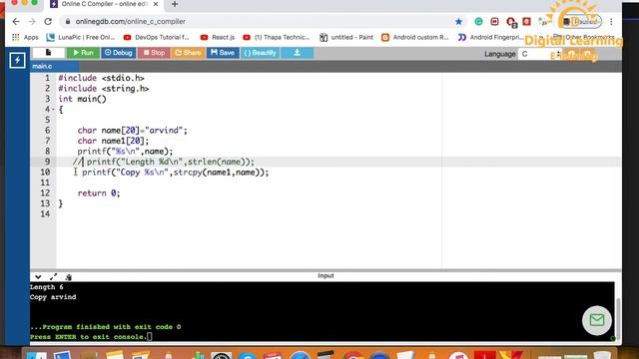
Task: Open the Language dropdown showing C
Action: coord(540,54)
